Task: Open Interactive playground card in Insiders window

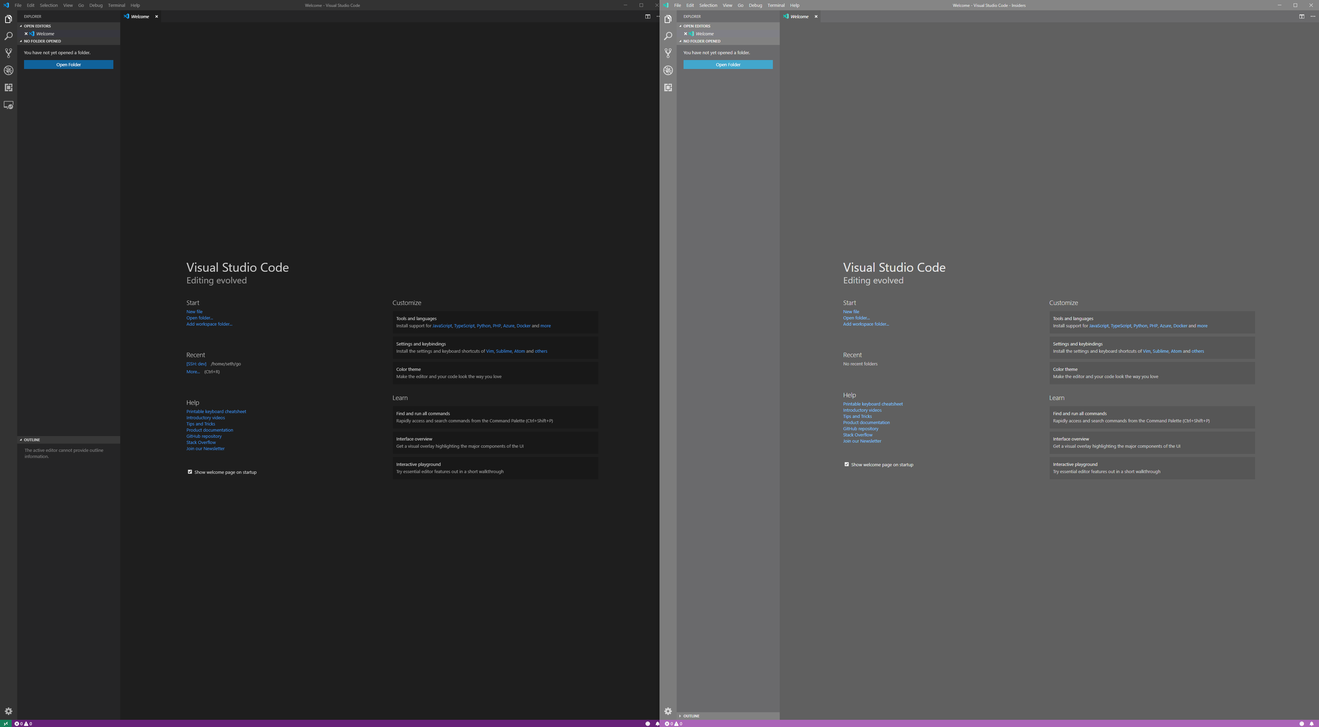Action: (1152, 468)
